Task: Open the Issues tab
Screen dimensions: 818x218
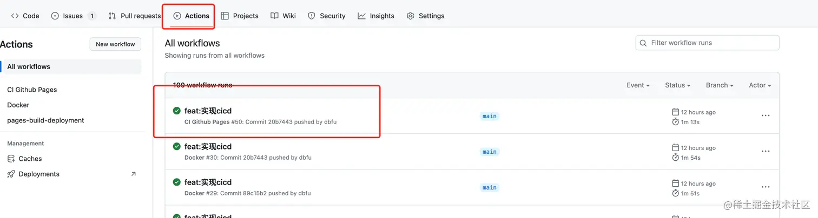Action: [73, 16]
